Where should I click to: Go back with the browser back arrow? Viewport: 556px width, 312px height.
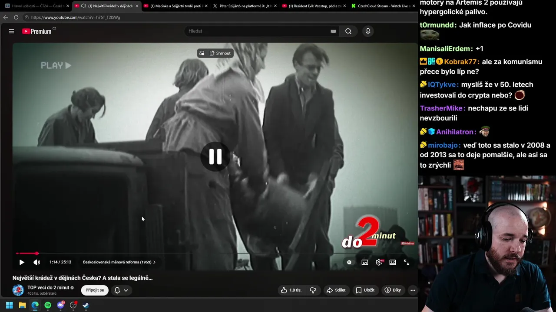[6, 17]
